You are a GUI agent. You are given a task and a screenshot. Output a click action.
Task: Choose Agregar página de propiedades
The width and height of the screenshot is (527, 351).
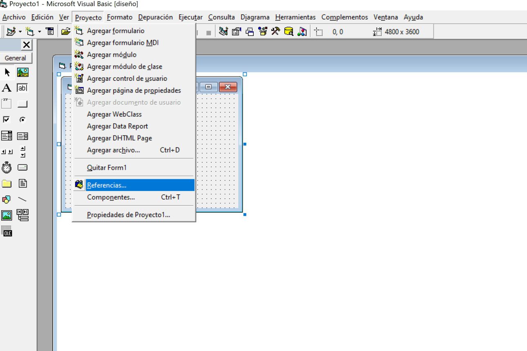tap(134, 90)
